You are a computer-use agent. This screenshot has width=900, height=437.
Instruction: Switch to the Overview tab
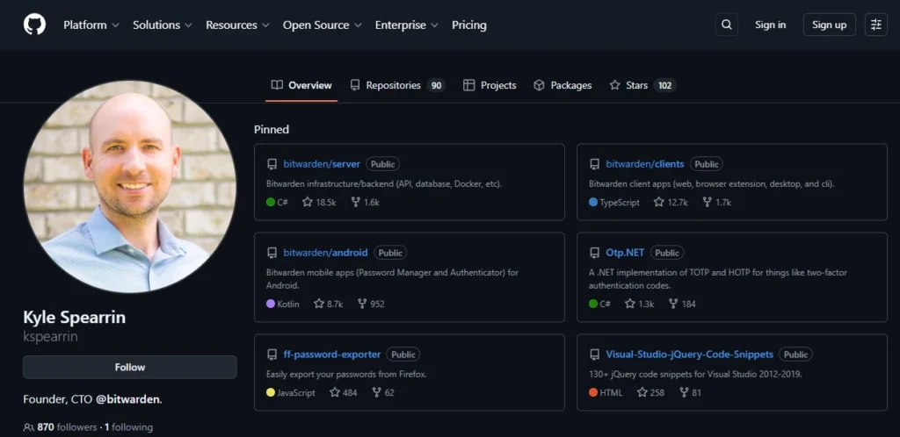tap(301, 85)
